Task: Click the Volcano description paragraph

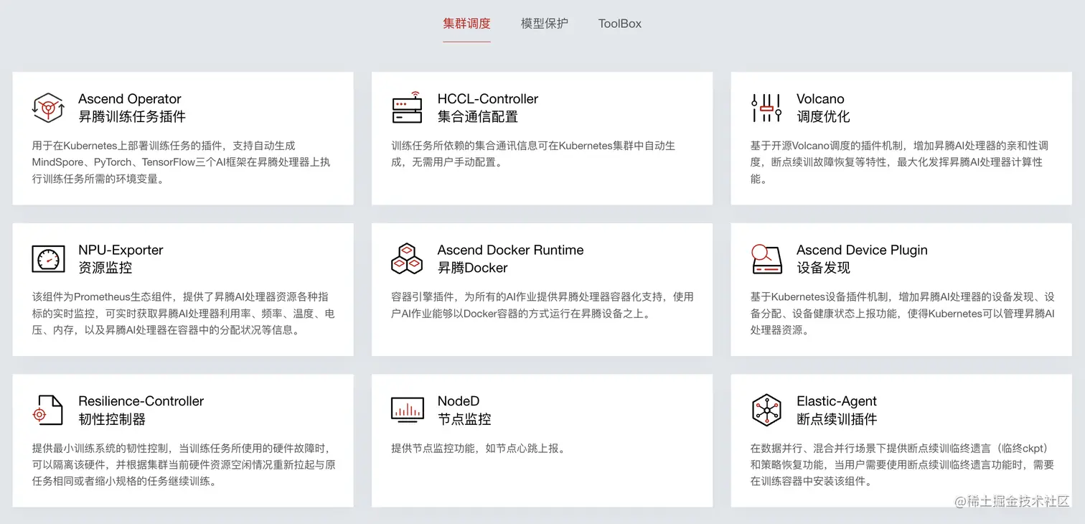Action: [x=900, y=162]
